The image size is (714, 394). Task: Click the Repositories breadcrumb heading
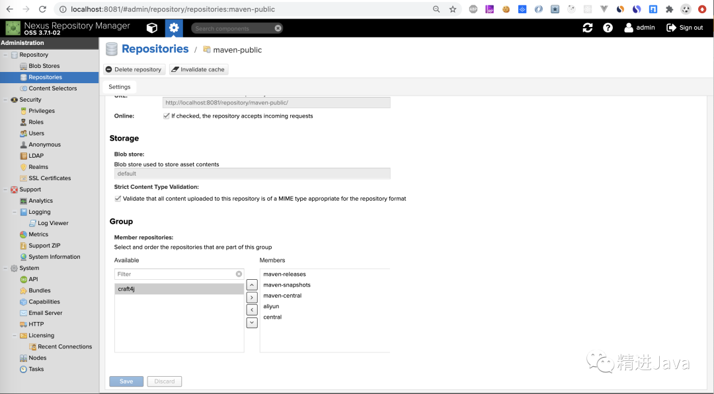coord(155,49)
